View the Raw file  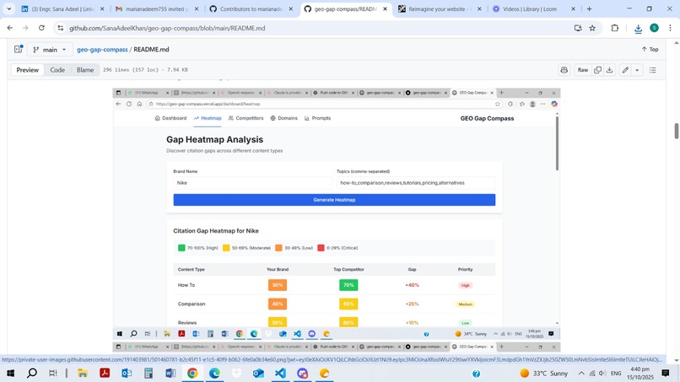[583, 70]
